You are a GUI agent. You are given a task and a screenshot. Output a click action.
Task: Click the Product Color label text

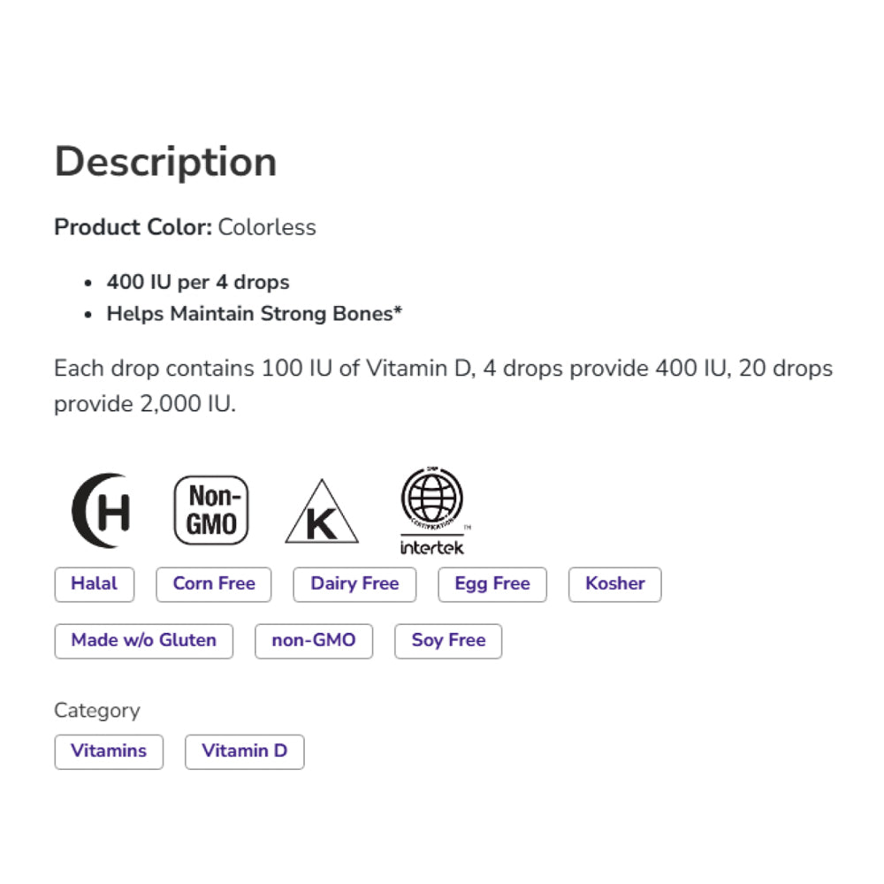133,227
